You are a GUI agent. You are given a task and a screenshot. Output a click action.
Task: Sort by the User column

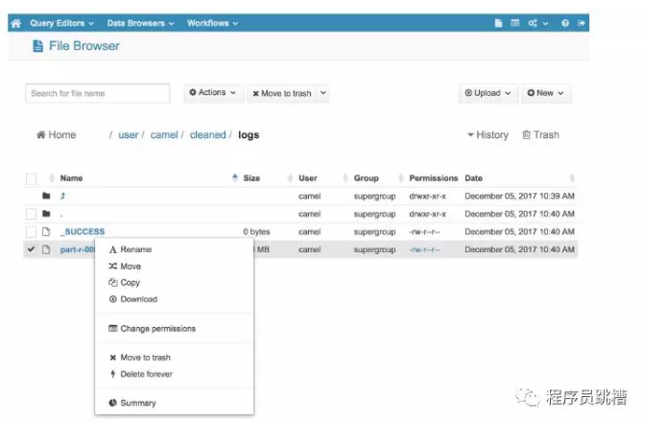307,178
